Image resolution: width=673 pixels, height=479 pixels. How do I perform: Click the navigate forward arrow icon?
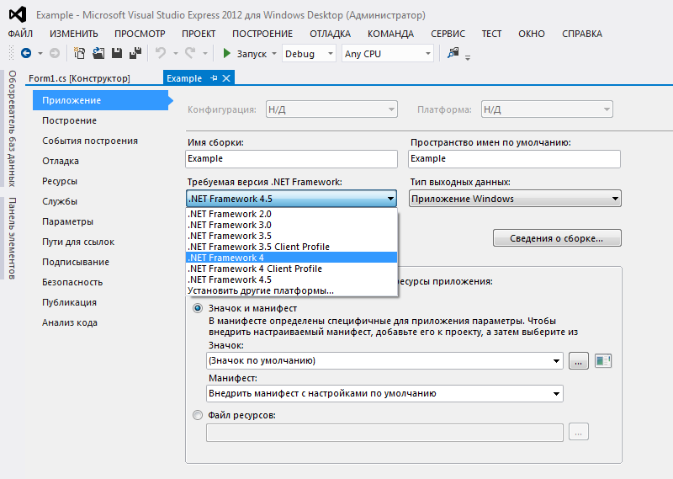pos(55,53)
